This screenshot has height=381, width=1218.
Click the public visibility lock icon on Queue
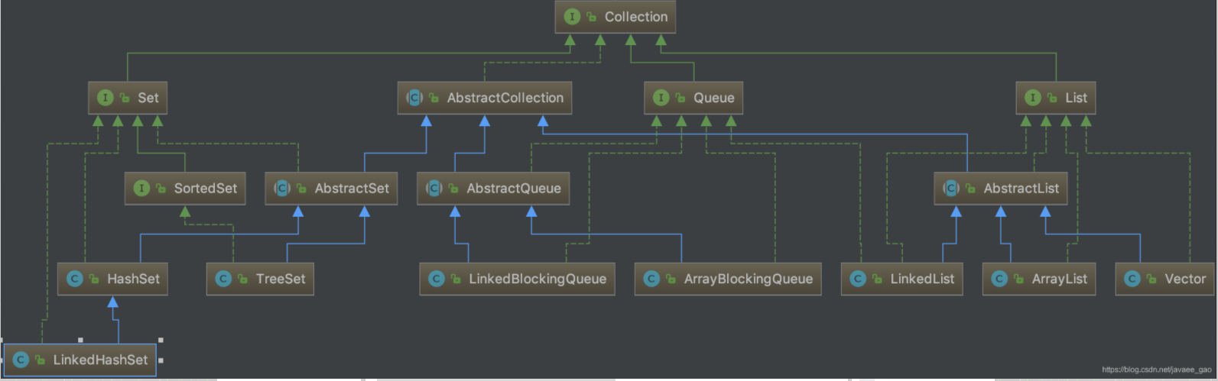(680, 98)
